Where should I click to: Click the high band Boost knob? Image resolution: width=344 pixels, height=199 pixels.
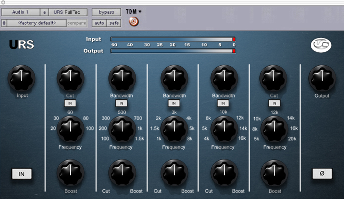click(x=274, y=173)
